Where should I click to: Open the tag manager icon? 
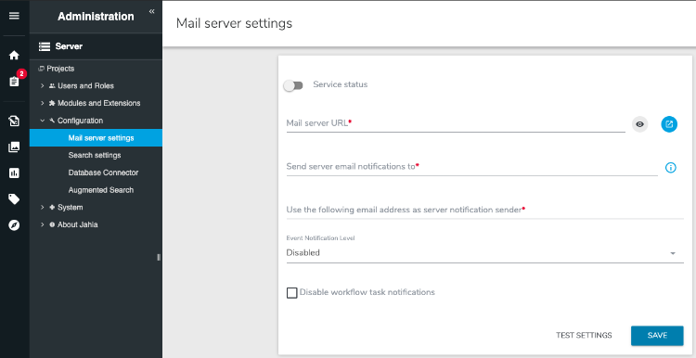[14, 199]
